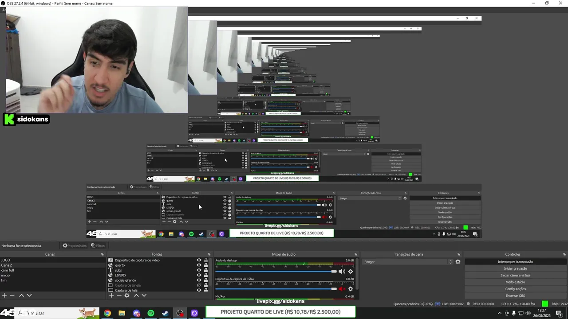Image resolution: width=568 pixels, height=319 pixels.
Task: Pop out the Transições de cena dock
Action: click(459, 254)
